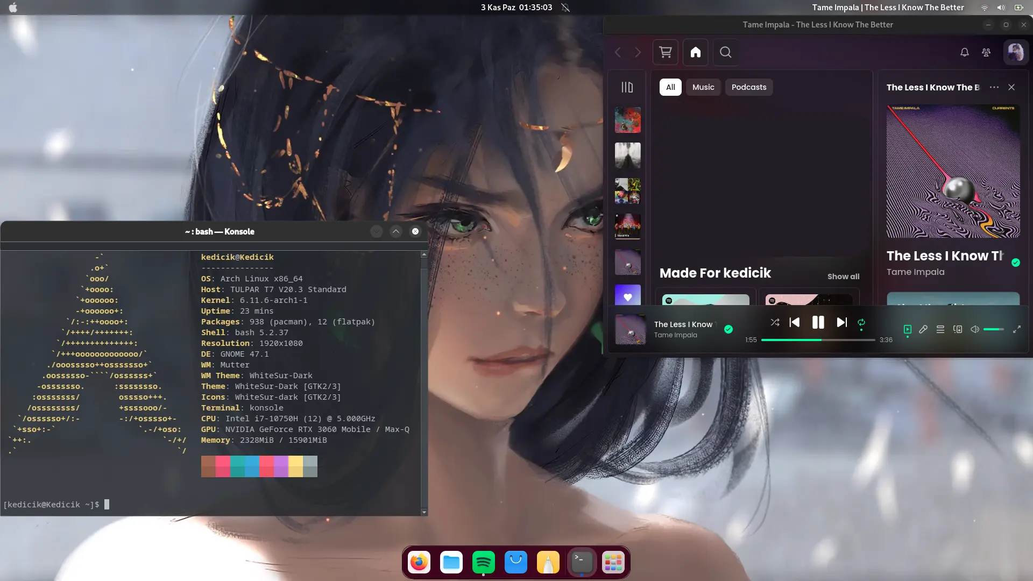Mute the Spotify volume
This screenshot has width=1033, height=581.
pyautogui.click(x=975, y=329)
